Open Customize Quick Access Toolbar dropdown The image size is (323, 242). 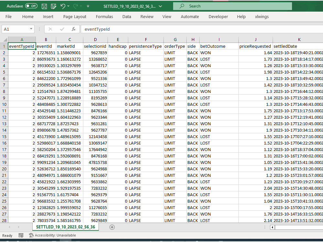tap(88, 6)
